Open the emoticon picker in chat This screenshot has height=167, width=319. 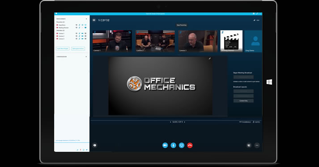pos(83,150)
